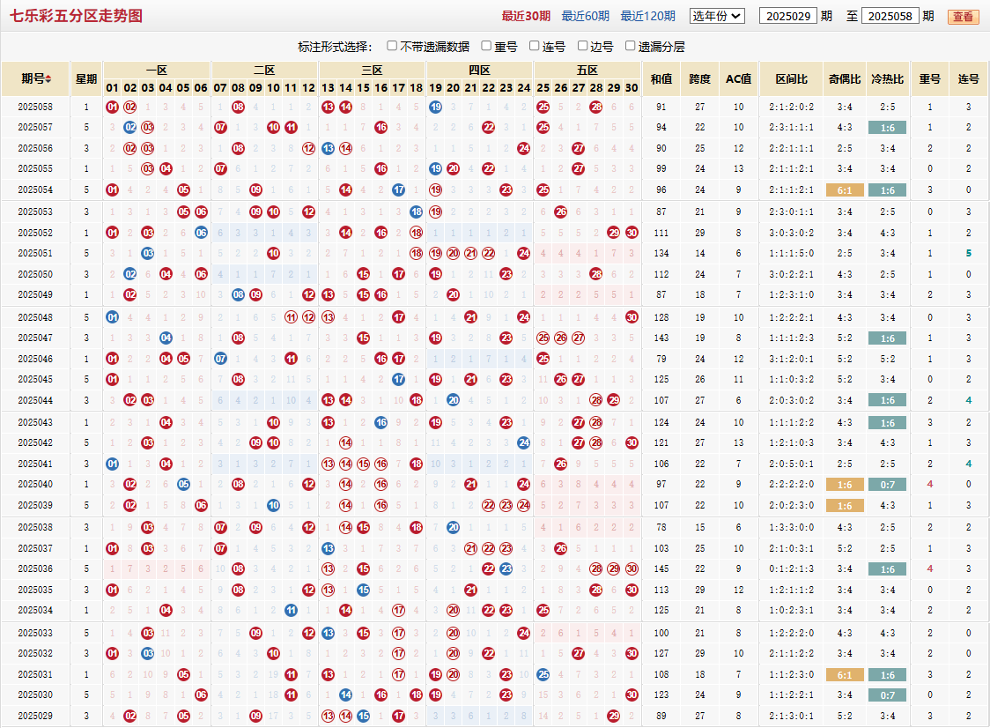Screen dimensions: 990x728
Task: Focus the start period field 2025029
Action: 788,16
